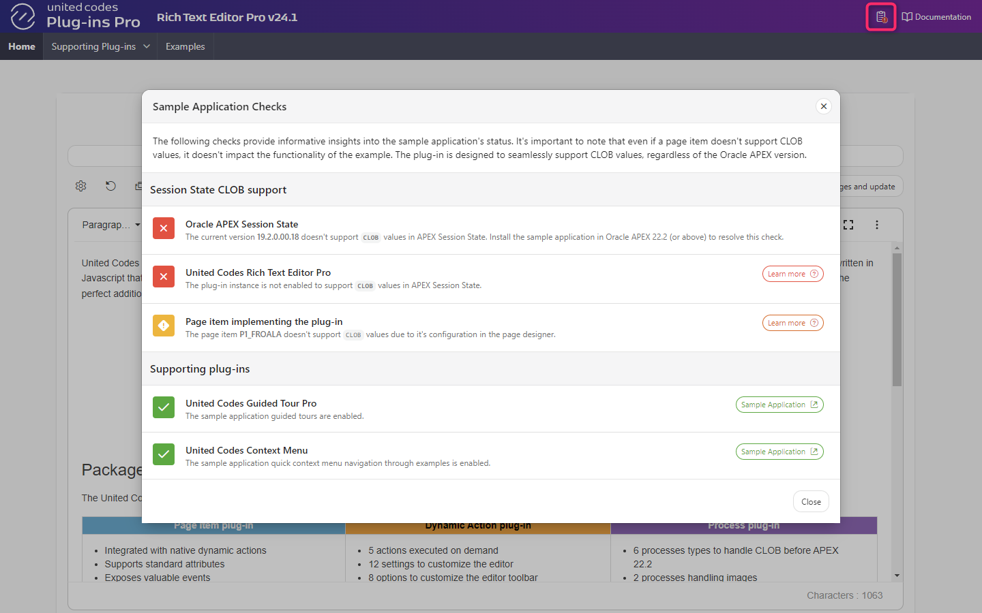Open the editor more options vertical dots
This screenshot has height=613, width=982.
click(877, 225)
